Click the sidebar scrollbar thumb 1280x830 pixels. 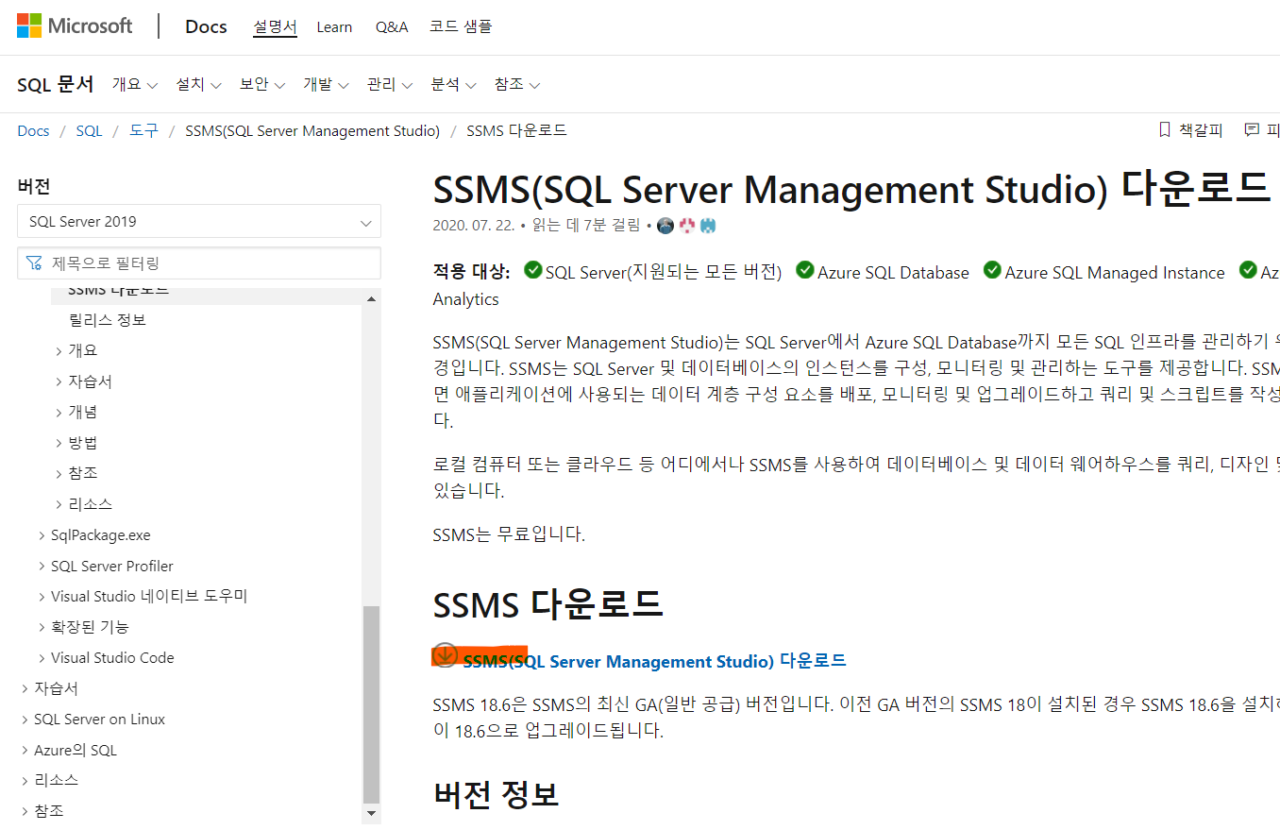[371, 704]
